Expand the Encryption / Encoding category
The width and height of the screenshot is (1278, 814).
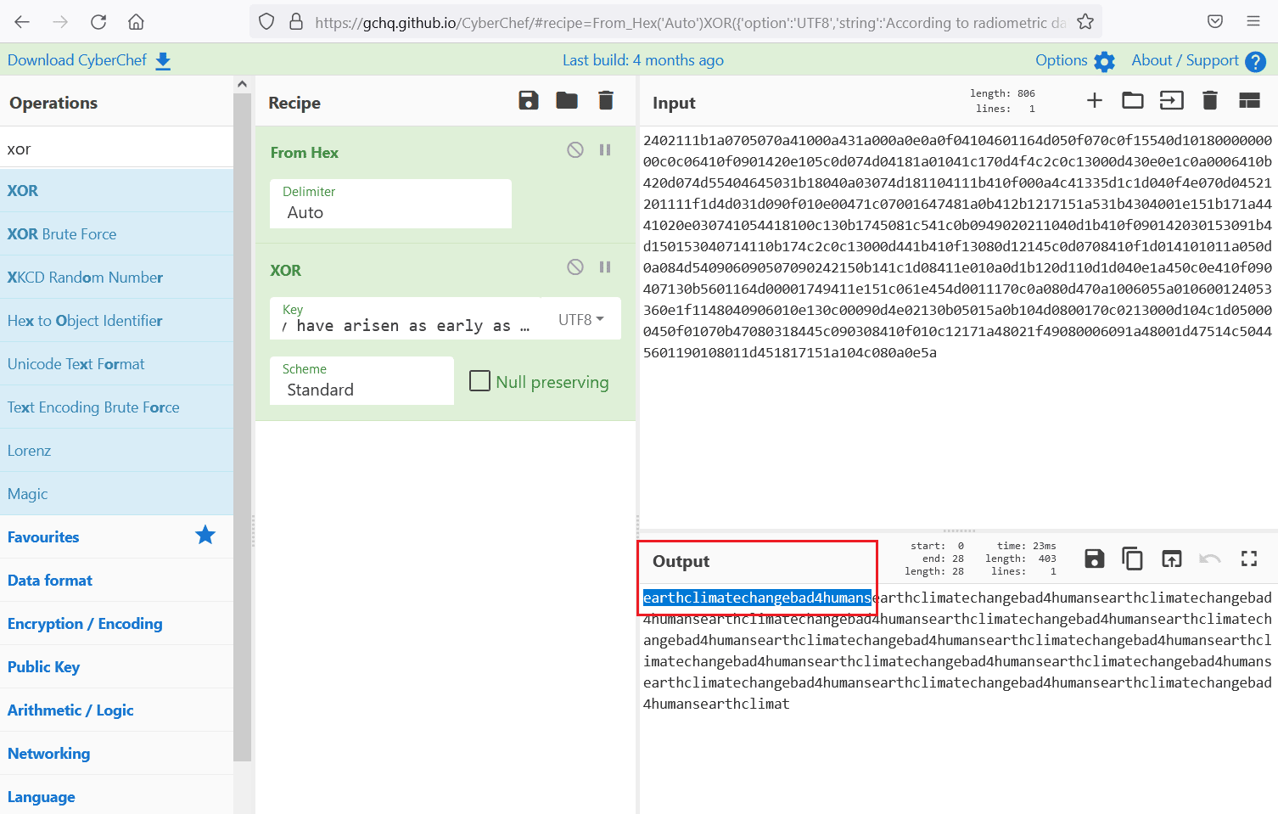pos(85,624)
